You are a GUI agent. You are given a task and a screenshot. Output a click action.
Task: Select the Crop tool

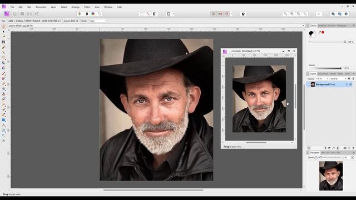click(x=3, y=42)
